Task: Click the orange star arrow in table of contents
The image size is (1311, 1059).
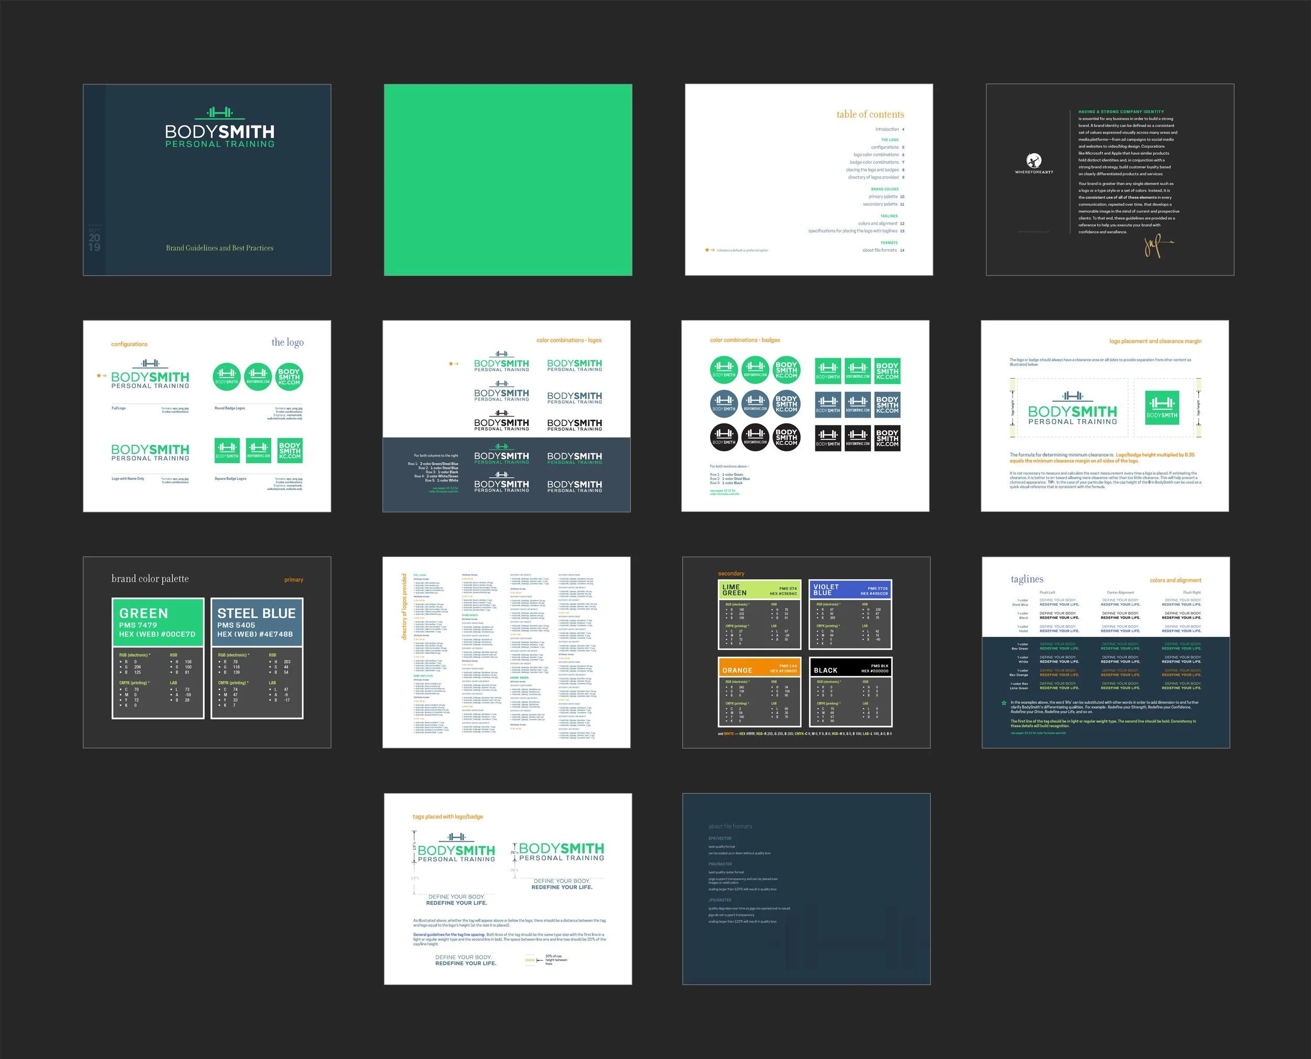Action: (x=709, y=250)
